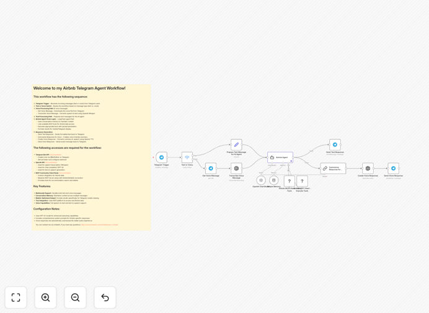This screenshot has width=429, height=313.
Task: Click the sticky note title 'Welcome to my Airbnb Telegram Agent Workflow!'
Action: [x=79, y=88]
